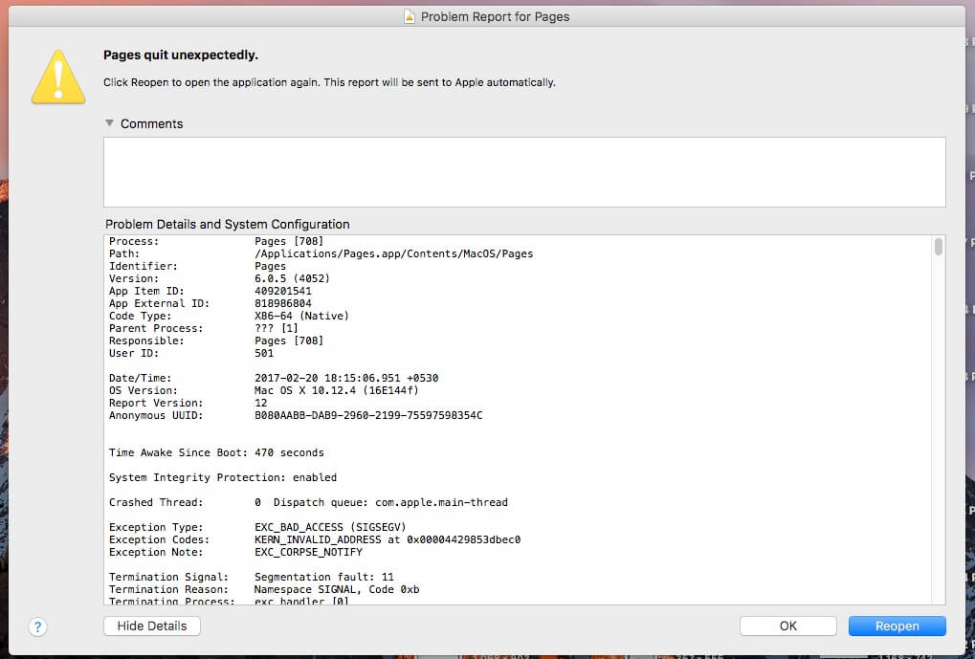Click 'Dispatch queue: com.apple.main-thread' text
Screen dimensions: 975x659
[390, 502]
